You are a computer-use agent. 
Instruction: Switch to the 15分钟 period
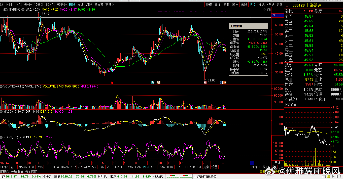tap(39, 5)
